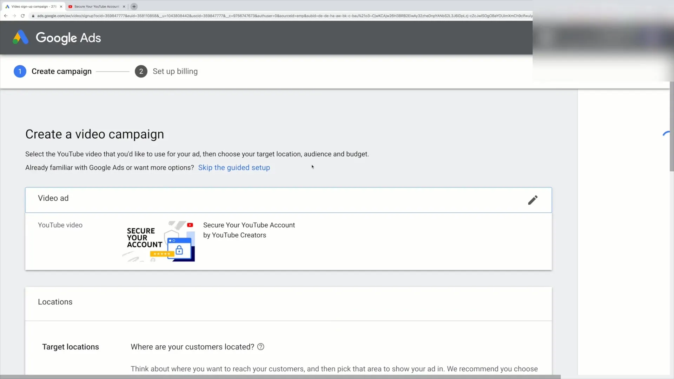Click the Google Ads logo

pos(57,38)
